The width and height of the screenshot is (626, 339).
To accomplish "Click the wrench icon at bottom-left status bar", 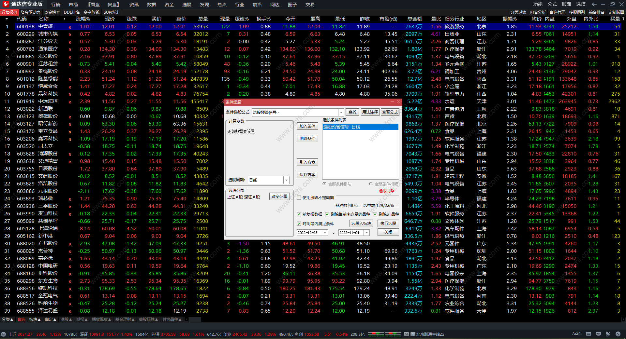I will pyautogui.click(x=4, y=334).
